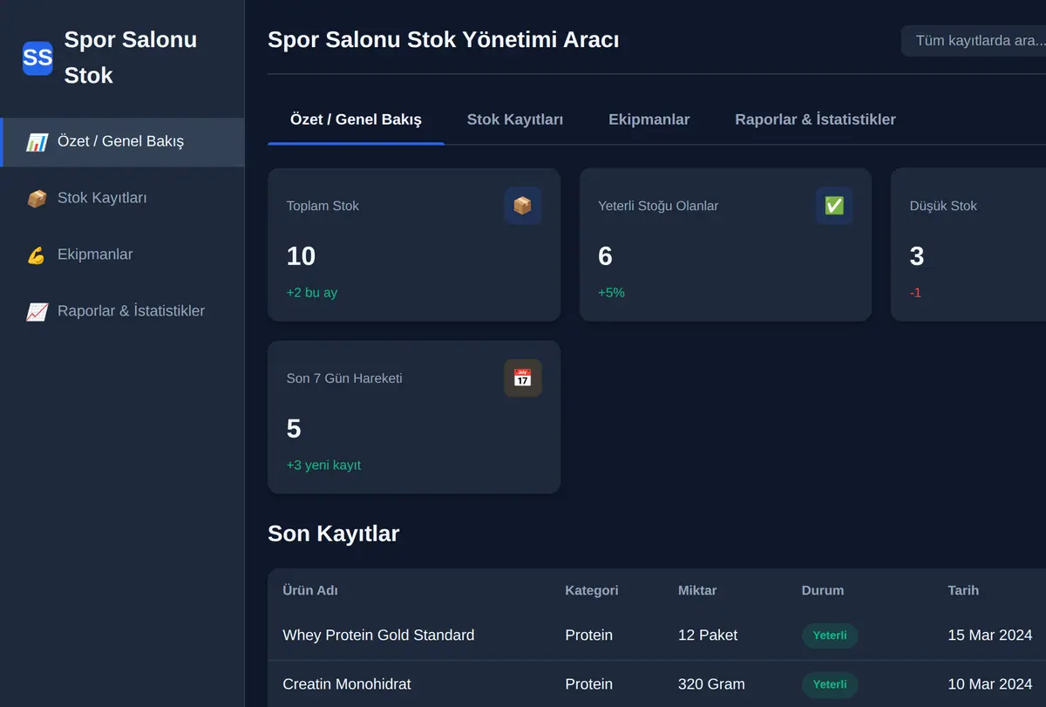
Task: Open Ekipmanlar in the sidebar
Action: 122,255
